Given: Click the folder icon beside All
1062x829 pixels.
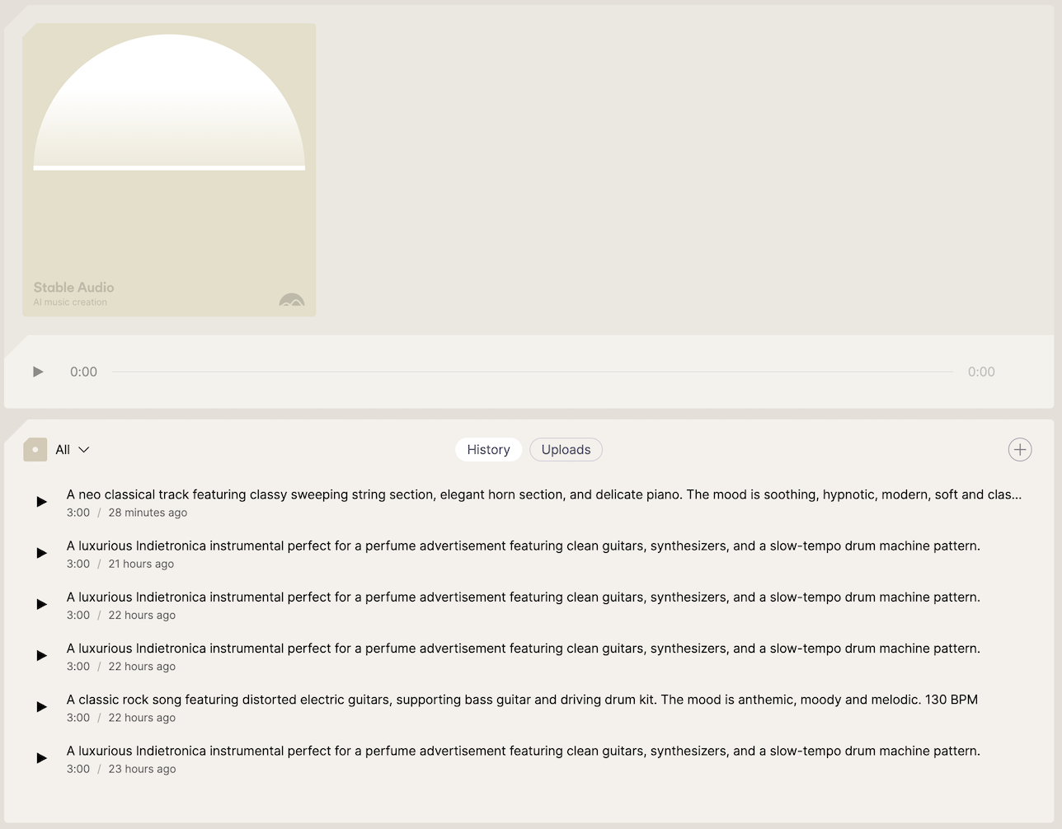Looking at the screenshot, I should click(x=35, y=450).
